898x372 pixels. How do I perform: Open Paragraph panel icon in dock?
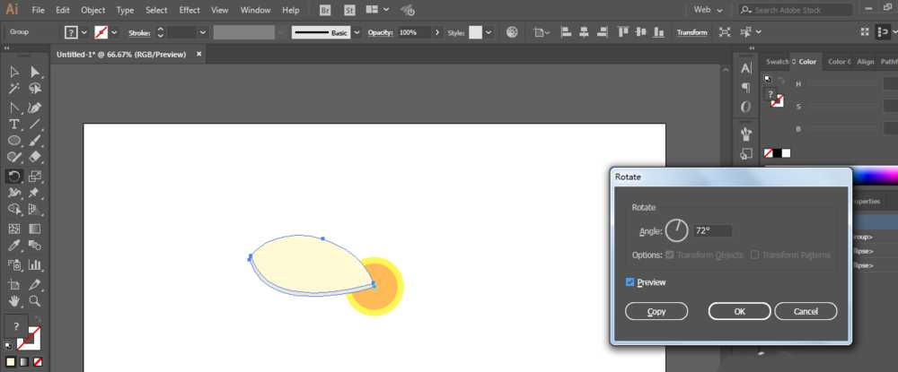point(745,87)
